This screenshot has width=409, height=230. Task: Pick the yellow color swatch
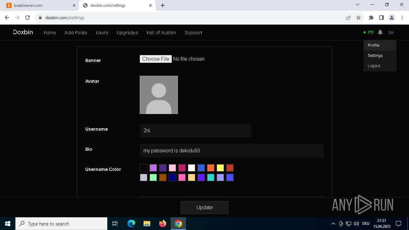(x=220, y=168)
